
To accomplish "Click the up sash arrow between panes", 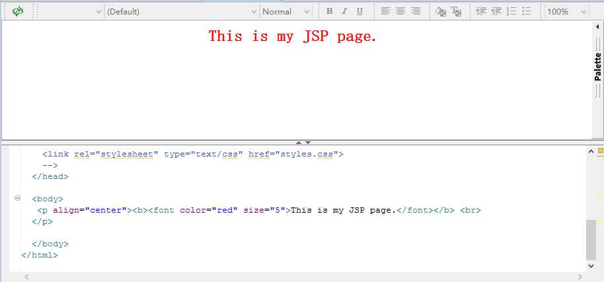I will point(299,143).
